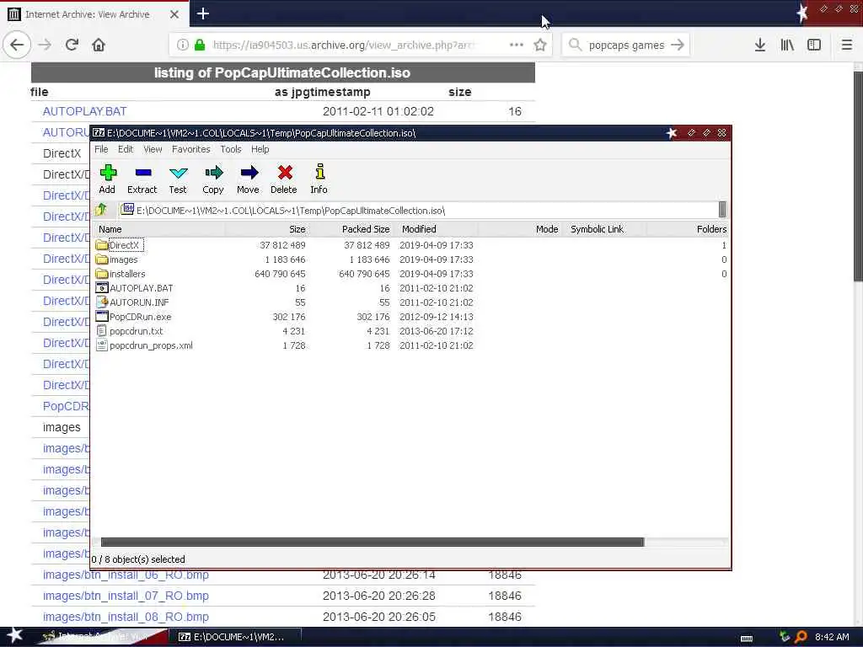The image size is (863, 647).
Task: Sort by the Packed Size column
Action: 351,229
